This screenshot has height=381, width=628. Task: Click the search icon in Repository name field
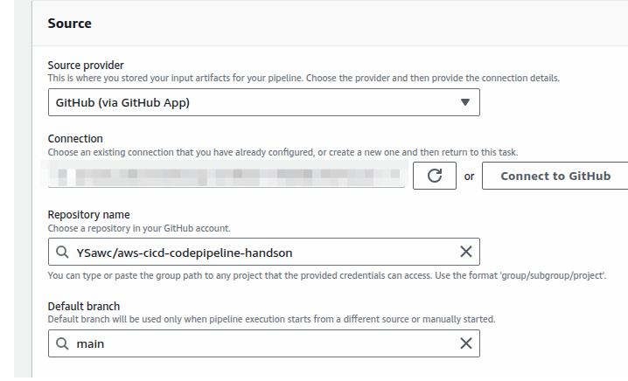coord(62,253)
